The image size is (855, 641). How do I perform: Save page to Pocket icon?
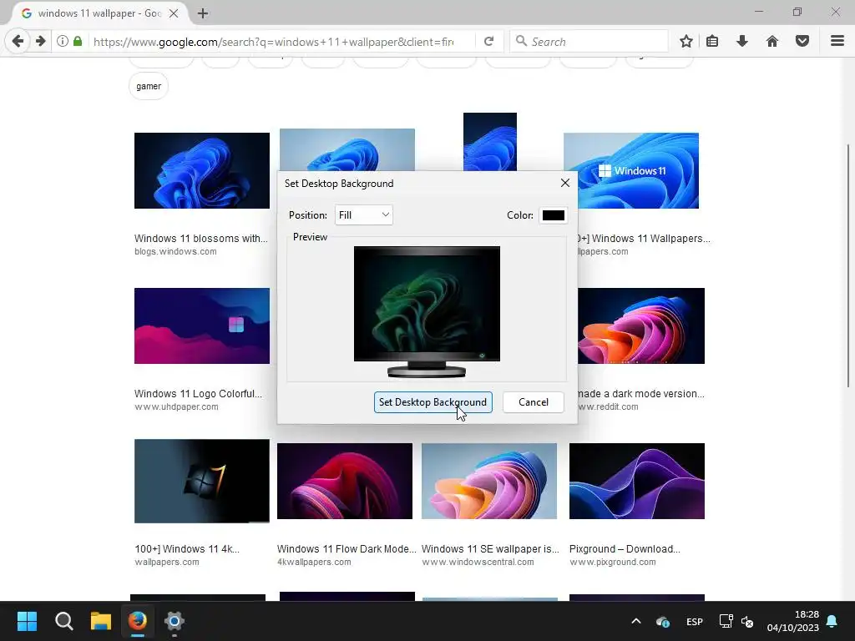pos(802,42)
